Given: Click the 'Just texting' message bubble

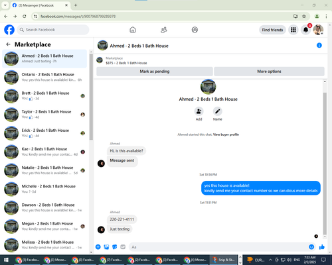Looking at the screenshot, I should (120, 229).
